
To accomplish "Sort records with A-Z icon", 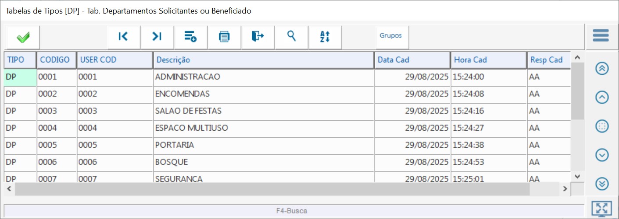I will [325, 37].
